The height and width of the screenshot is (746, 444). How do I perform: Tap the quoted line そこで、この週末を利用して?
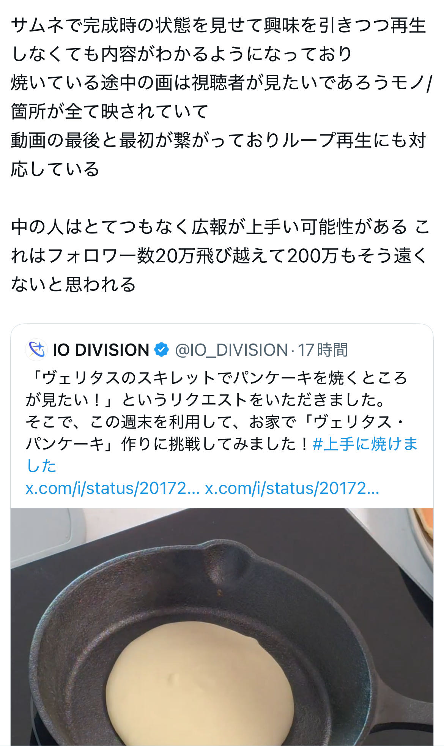215,422
